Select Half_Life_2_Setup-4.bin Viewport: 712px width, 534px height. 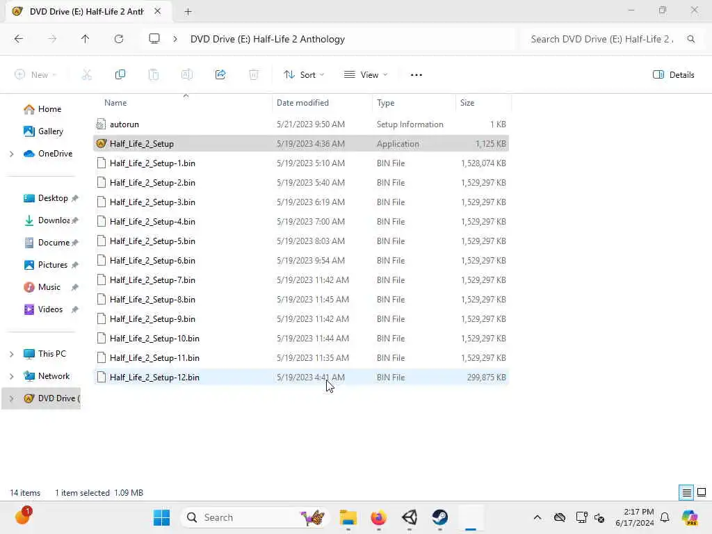pos(301,222)
